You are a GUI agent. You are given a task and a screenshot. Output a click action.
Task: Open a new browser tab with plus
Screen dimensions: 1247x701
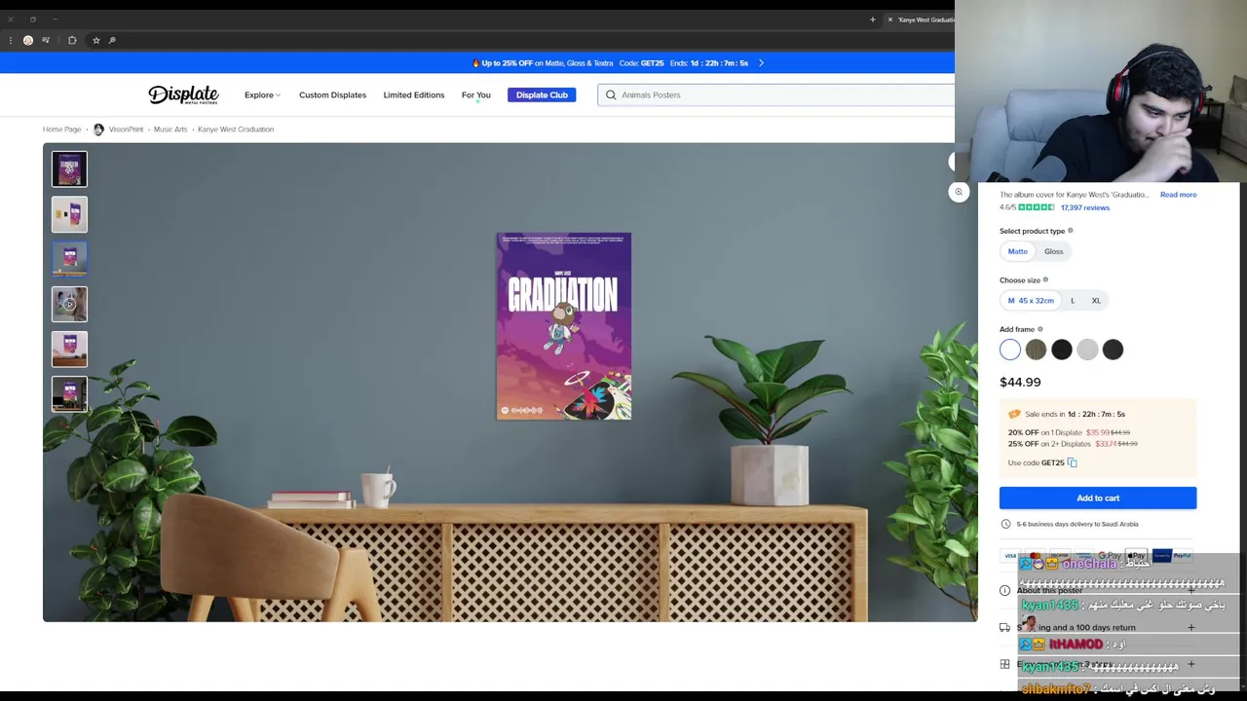click(x=872, y=19)
